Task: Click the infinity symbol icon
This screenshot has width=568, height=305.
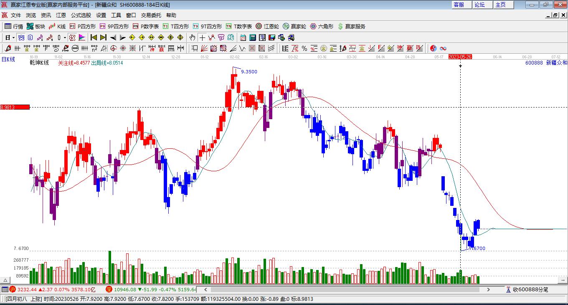Action: 443,48
